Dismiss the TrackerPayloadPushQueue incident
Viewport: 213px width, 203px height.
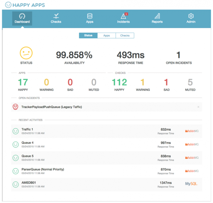click(x=198, y=107)
